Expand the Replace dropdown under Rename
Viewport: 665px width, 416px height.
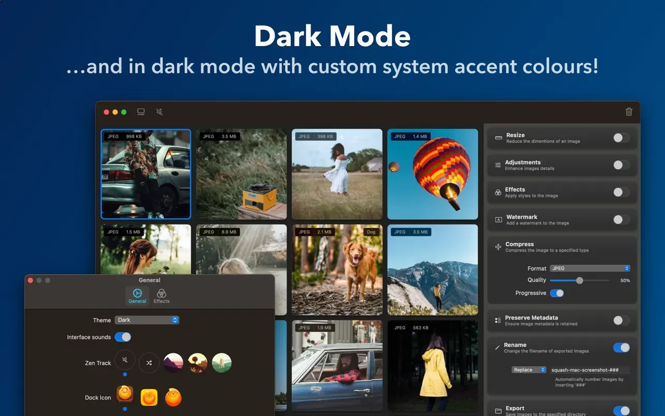(x=528, y=370)
